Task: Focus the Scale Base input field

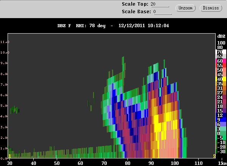Action: 162,12
